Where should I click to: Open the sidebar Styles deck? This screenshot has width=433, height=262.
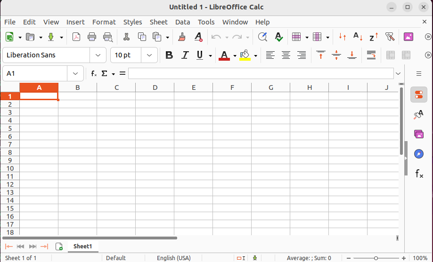419,114
